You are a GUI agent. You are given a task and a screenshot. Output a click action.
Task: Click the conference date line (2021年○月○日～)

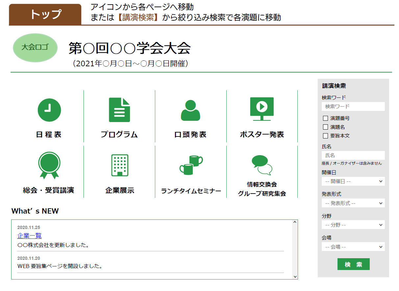(x=130, y=64)
